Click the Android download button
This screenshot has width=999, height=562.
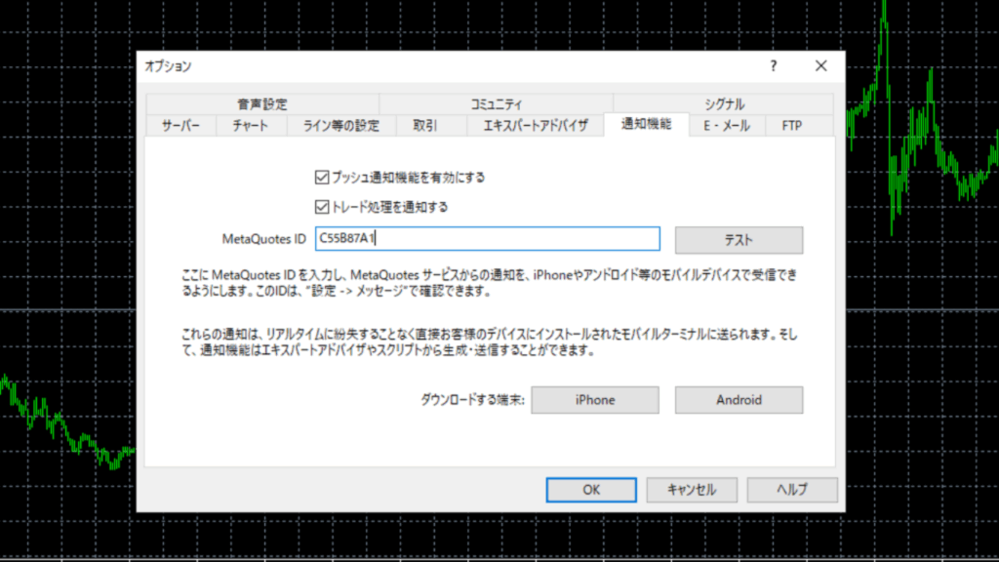click(739, 400)
